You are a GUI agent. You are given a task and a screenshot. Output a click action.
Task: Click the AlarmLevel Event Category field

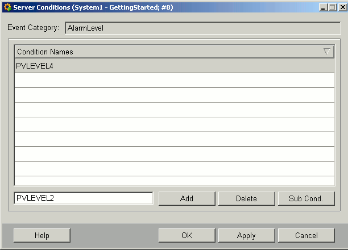click(202, 28)
